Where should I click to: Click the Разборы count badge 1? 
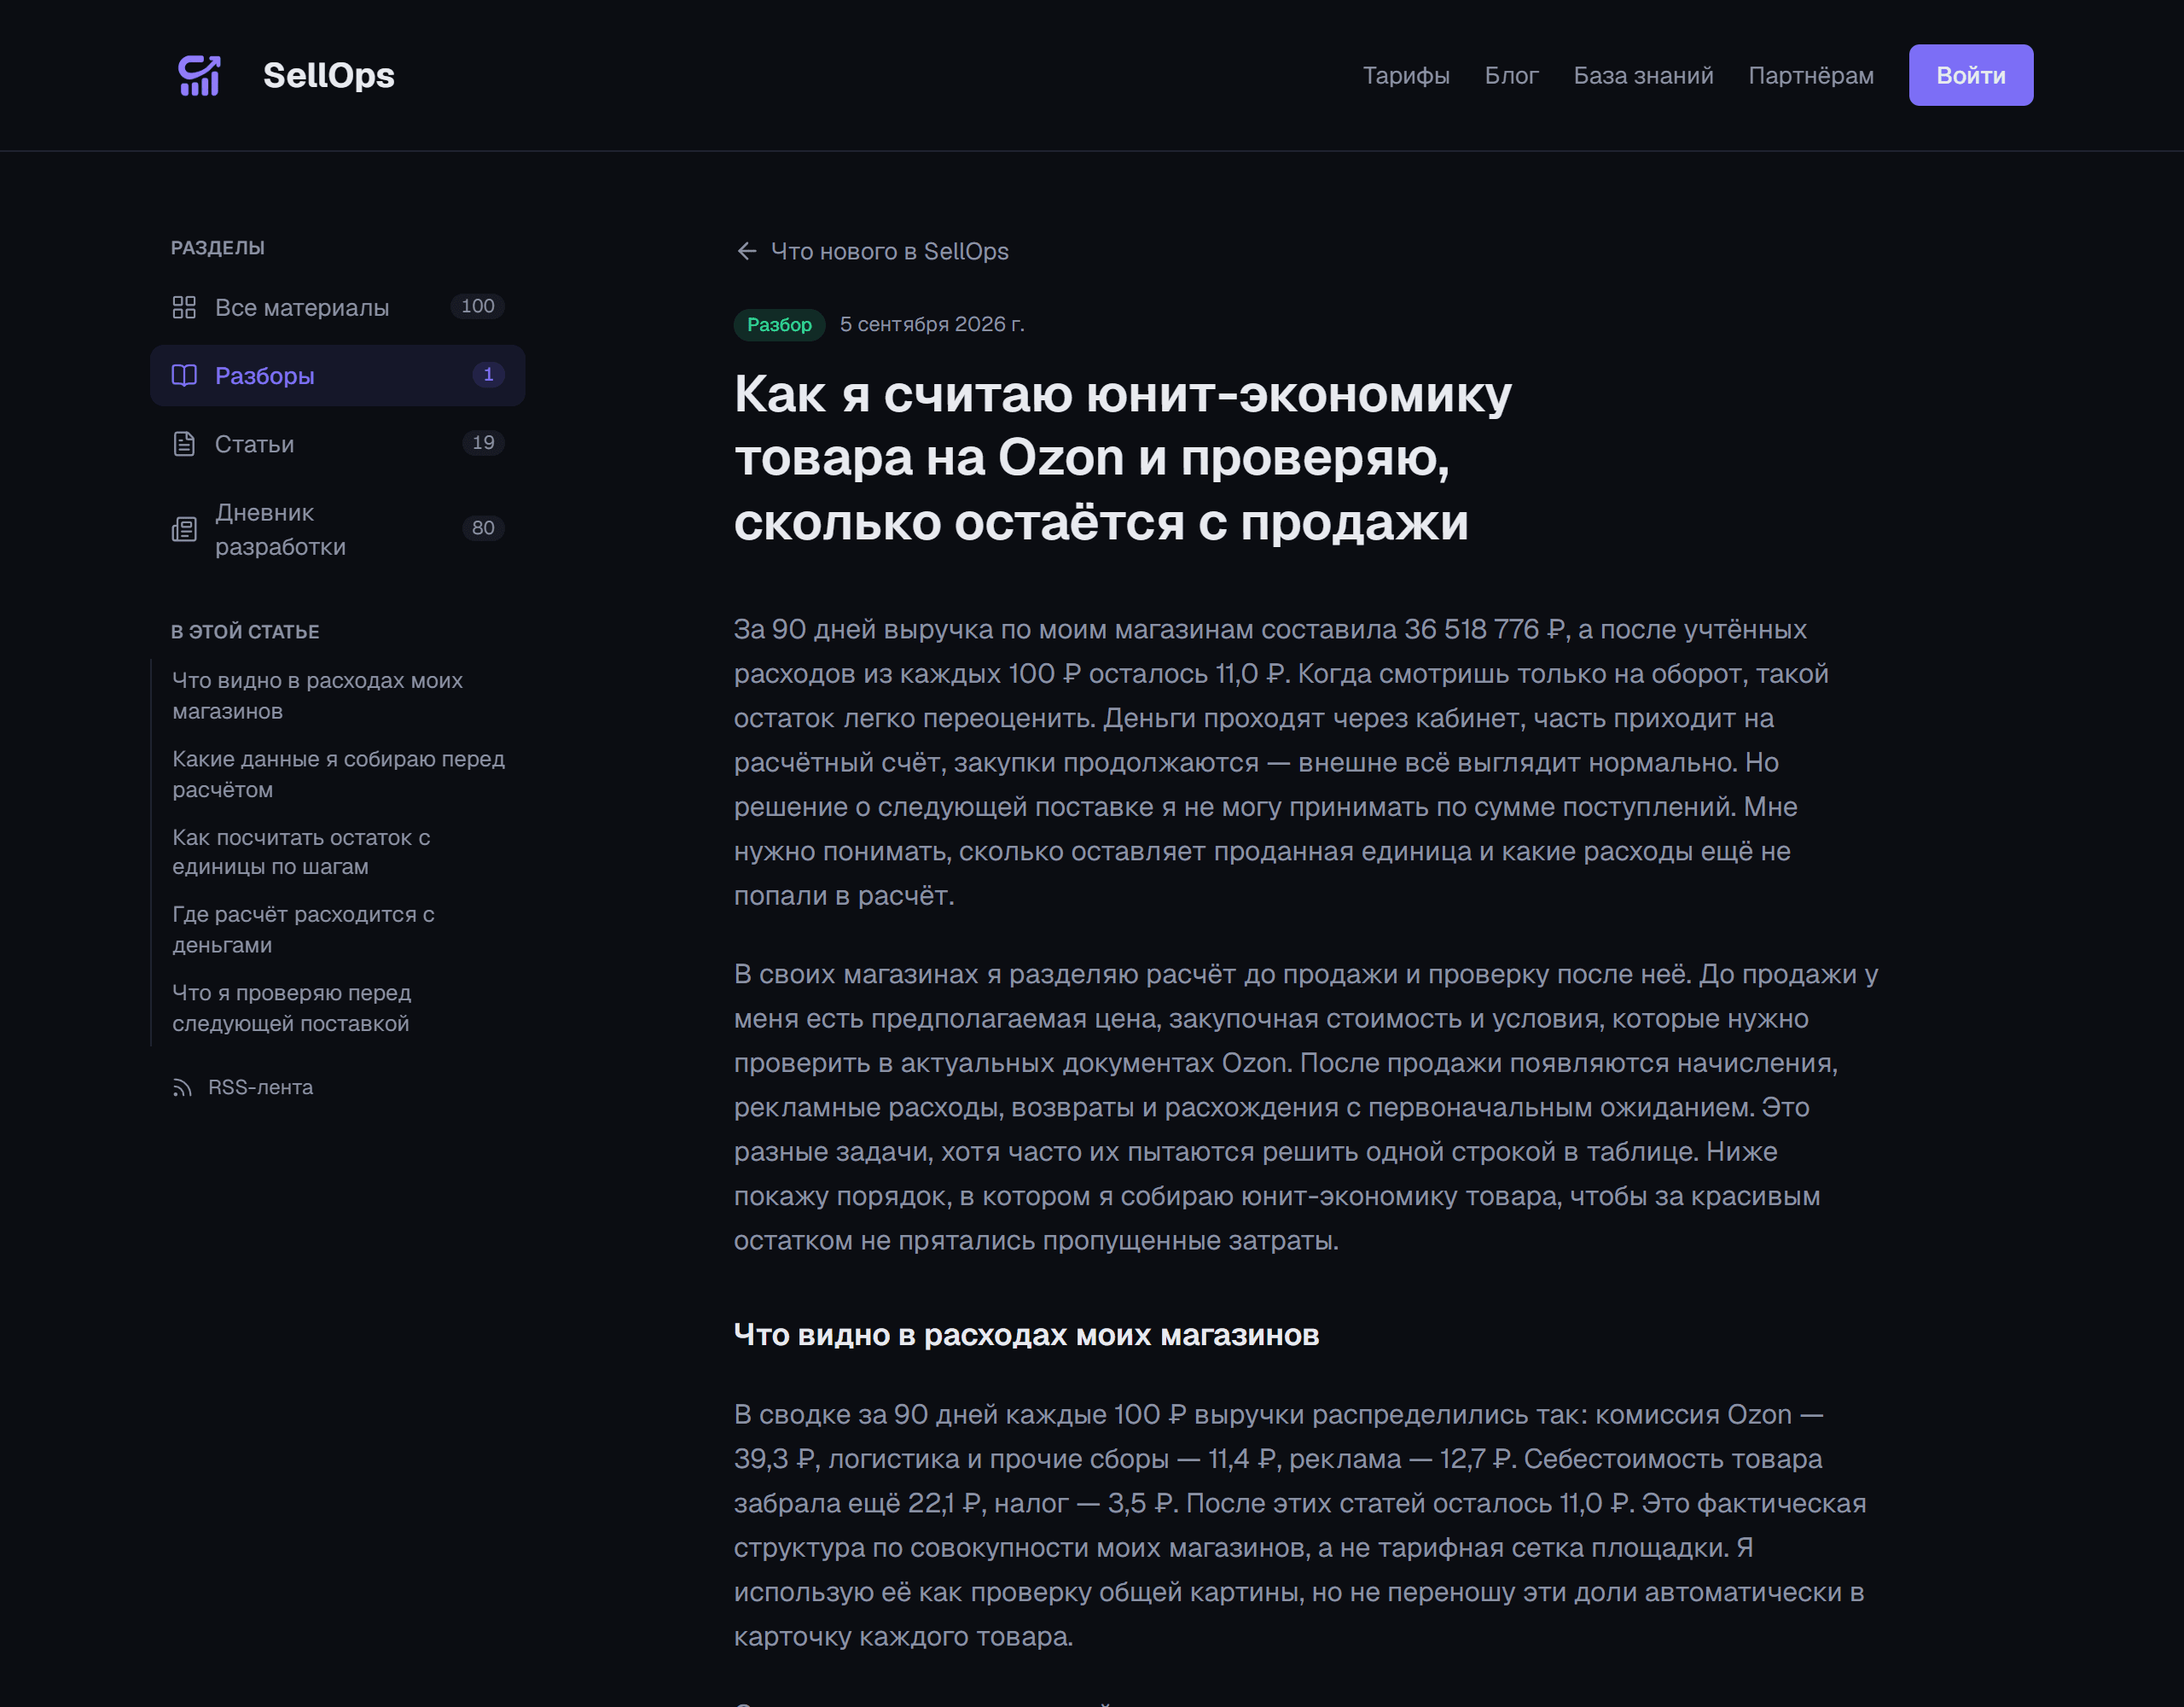click(488, 374)
